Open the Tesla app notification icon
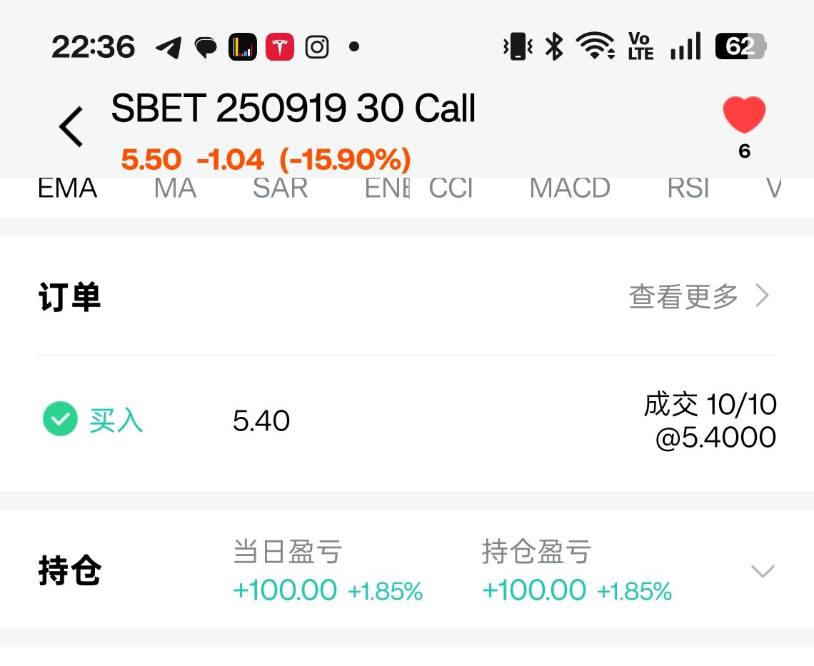Screen dimensions: 814x666 (x=280, y=46)
